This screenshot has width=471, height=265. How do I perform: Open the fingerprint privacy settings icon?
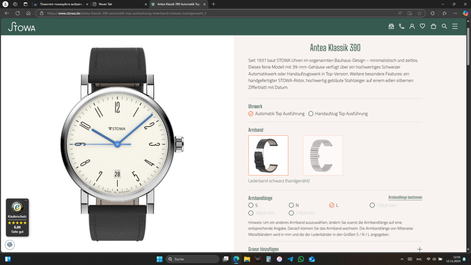coord(10,244)
